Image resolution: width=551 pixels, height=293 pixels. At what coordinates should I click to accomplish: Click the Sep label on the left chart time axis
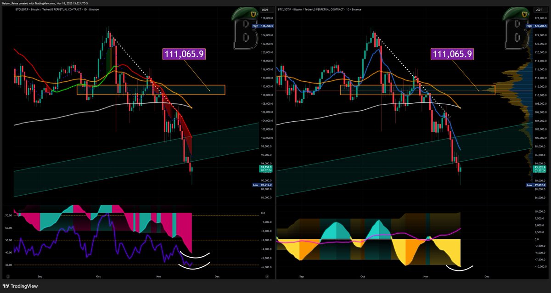[40, 277]
